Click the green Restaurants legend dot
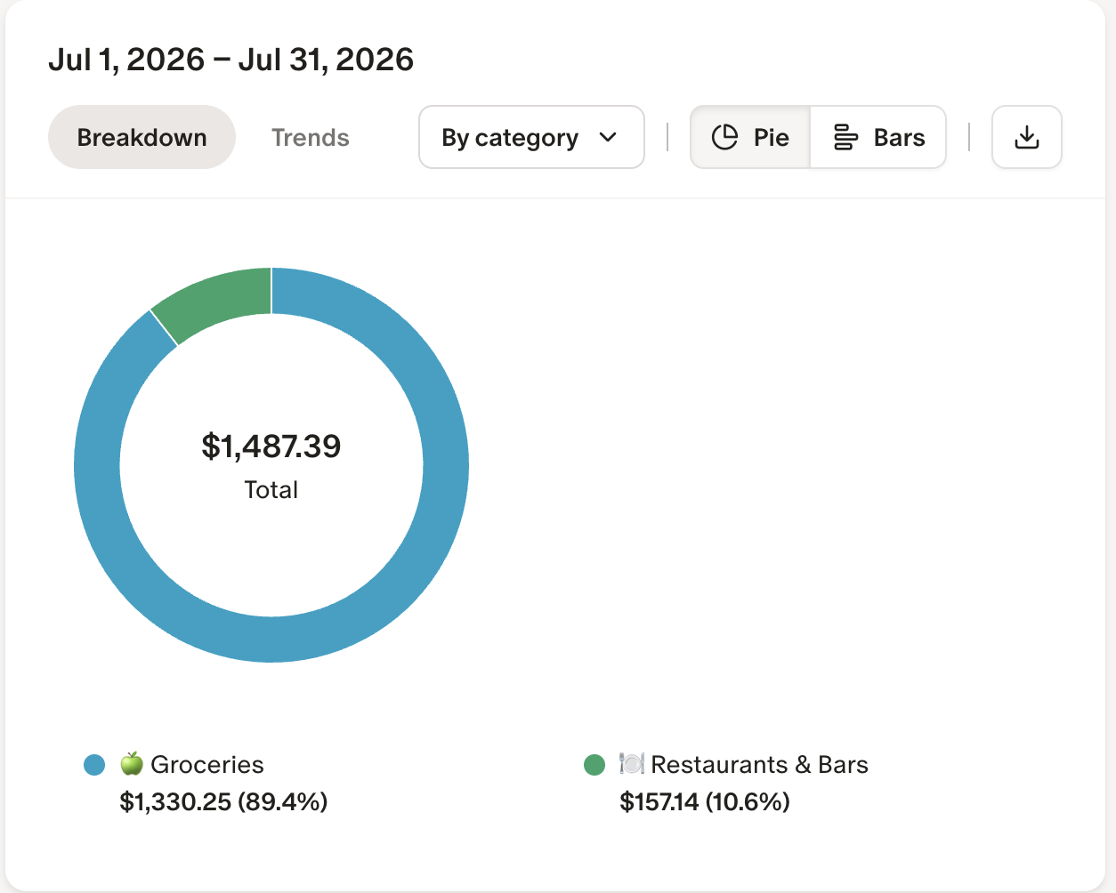The width and height of the screenshot is (1116, 893). tap(594, 765)
